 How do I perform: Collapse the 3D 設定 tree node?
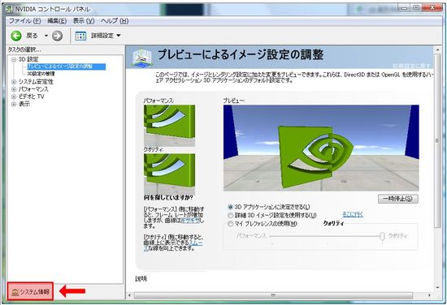(x=14, y=59)
